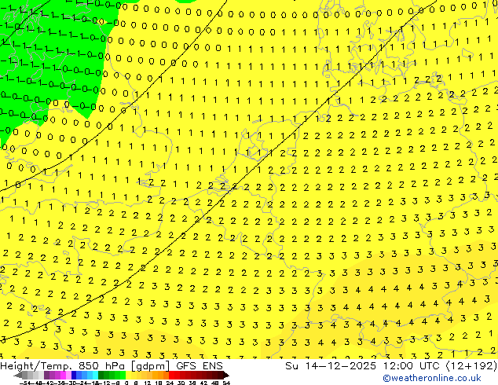Pick the dark purple legend swatch
Image resolution: width=498 pixels, height=385 pixels.
[x=46, y=375]
